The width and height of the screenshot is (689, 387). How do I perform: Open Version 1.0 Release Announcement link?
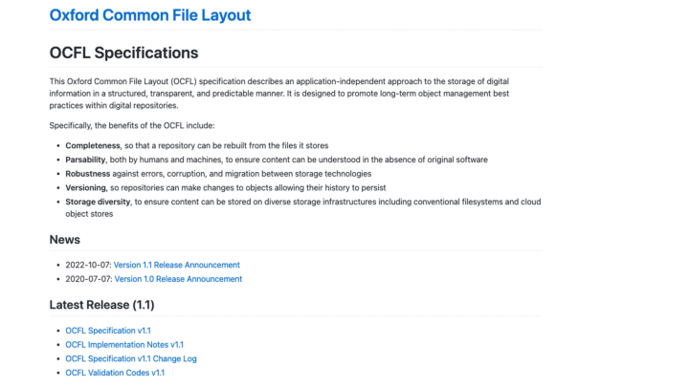pyautogui.click(x=178, y=279)
